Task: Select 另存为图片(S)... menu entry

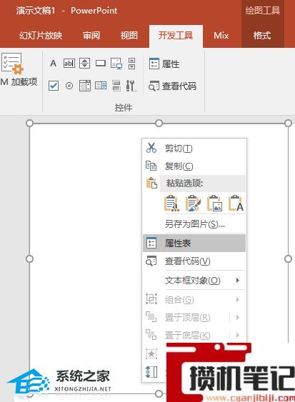Action: pyautogui.click(x=194, y=224)
